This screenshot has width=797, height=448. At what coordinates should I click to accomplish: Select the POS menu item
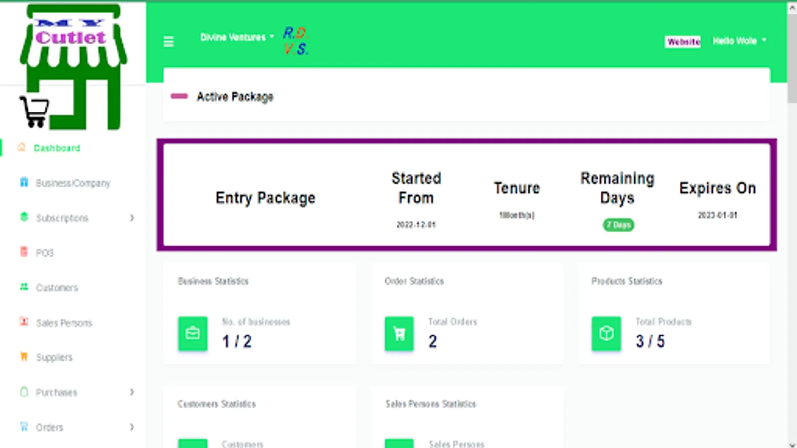[x=45, y=253]
